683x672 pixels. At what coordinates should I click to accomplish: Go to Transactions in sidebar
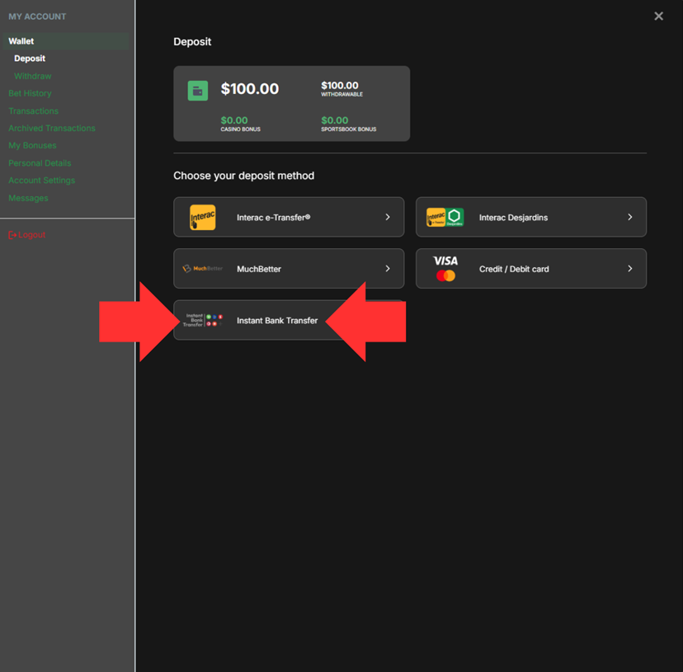33,110
